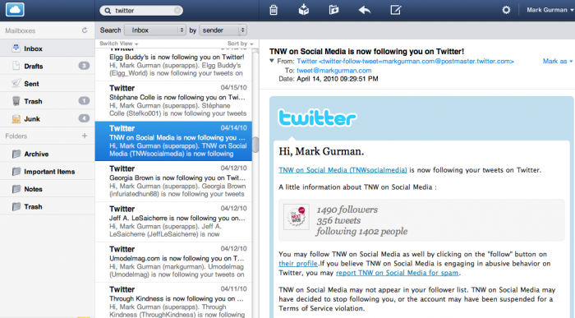Move message with the folder toolbar icon
The width and height of the screenshot is (575, 318).
pos(333,10)
